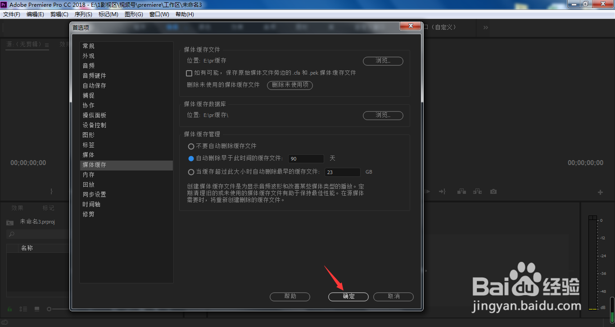Viewport: 615px width, 327px height.
Task: Click the Lift icon in Program monitor
Action: coord(461,192)
